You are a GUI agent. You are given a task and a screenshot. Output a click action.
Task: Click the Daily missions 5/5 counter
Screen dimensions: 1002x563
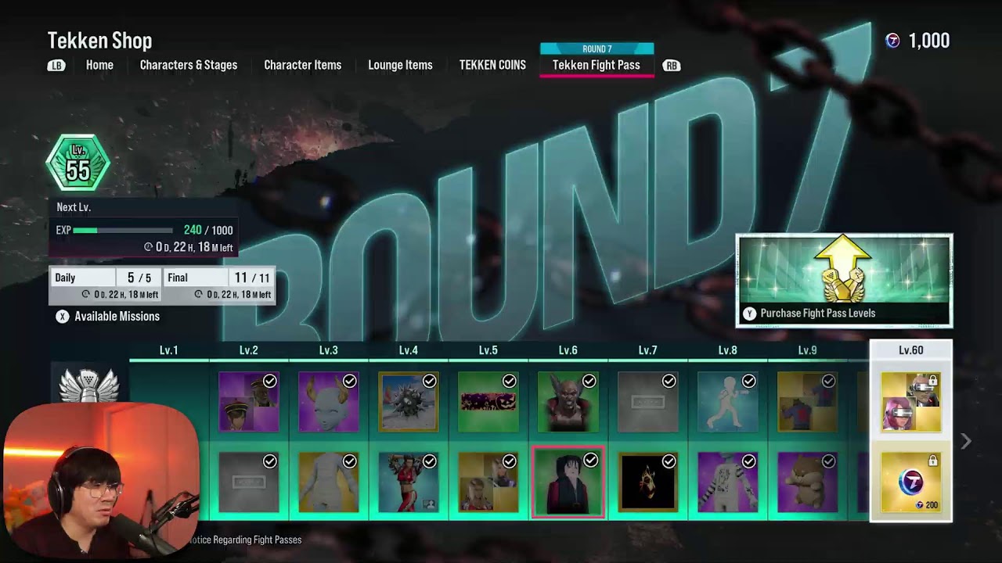105,278
